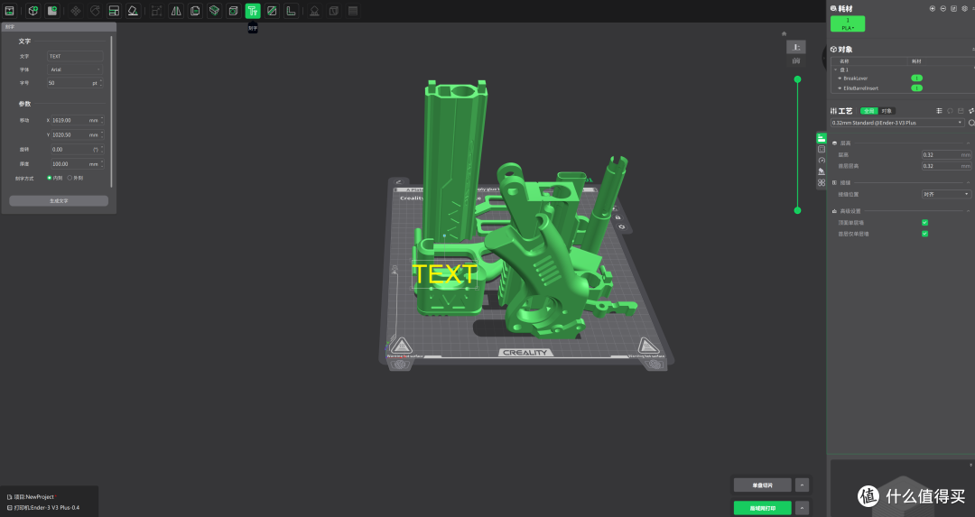Remove a filament with the minus icon
Screen dimensions: 975x517
pyautogui.click(x=943, y=9)
